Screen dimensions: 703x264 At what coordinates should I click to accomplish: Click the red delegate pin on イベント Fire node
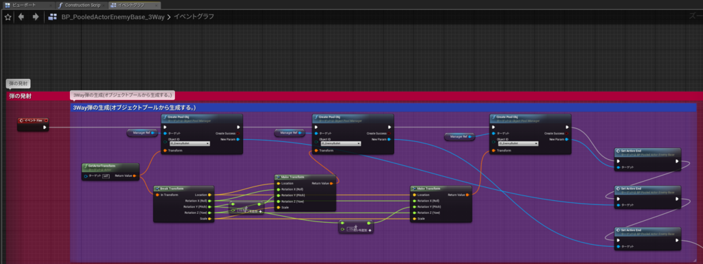[x=46, y=121]
